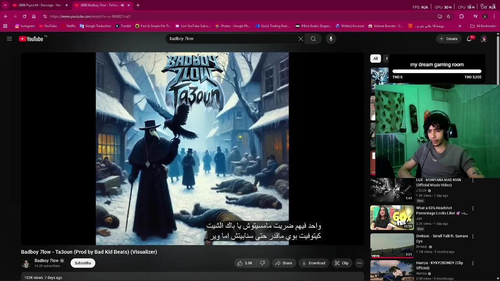
Task: Clear the search box with X
Action: [301, 39]
